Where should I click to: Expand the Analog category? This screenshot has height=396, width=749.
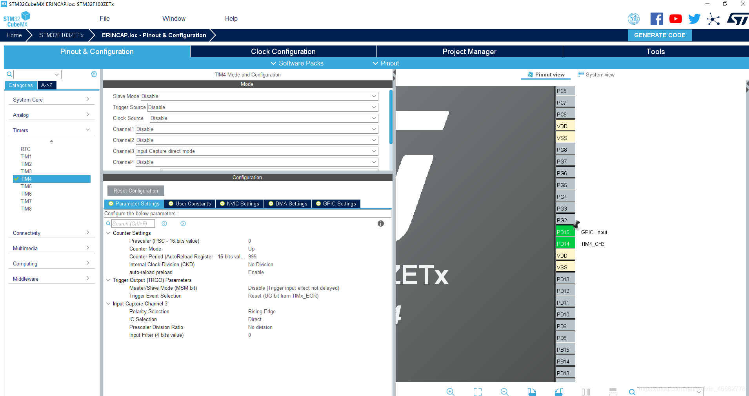pos(51,115)
